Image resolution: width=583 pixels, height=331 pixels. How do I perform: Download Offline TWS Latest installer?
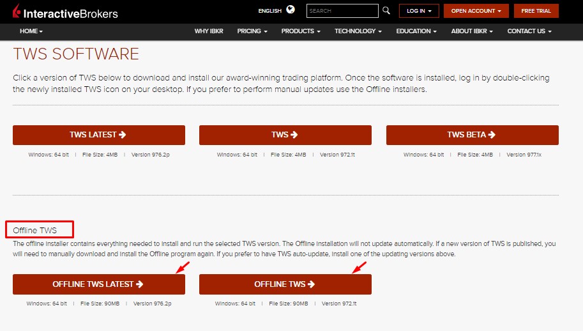click(99, 284)
